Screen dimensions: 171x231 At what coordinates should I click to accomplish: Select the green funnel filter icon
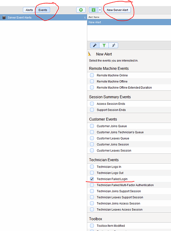click(104, 45)
